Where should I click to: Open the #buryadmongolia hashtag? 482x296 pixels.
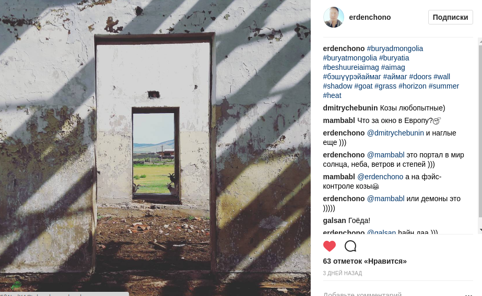point(395,48)
